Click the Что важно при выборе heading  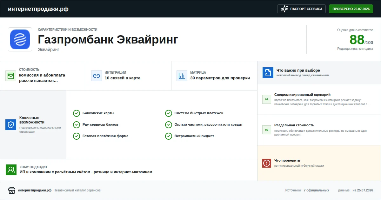(x=298, y=70)
